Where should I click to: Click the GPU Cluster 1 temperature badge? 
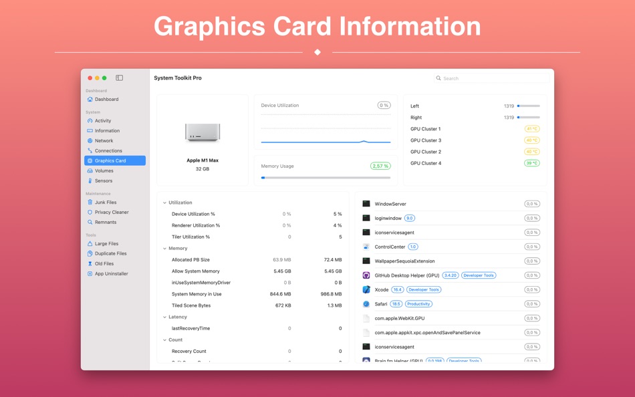pyautogui.click(x=532, y=129)
